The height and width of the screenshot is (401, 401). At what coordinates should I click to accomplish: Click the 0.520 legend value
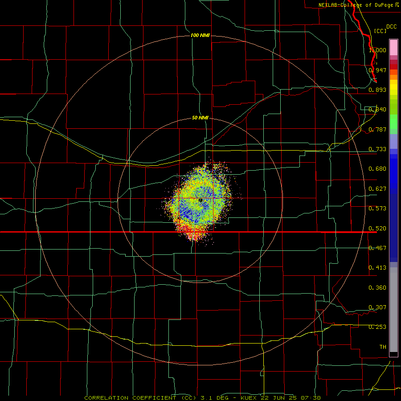tap(377, 228)
